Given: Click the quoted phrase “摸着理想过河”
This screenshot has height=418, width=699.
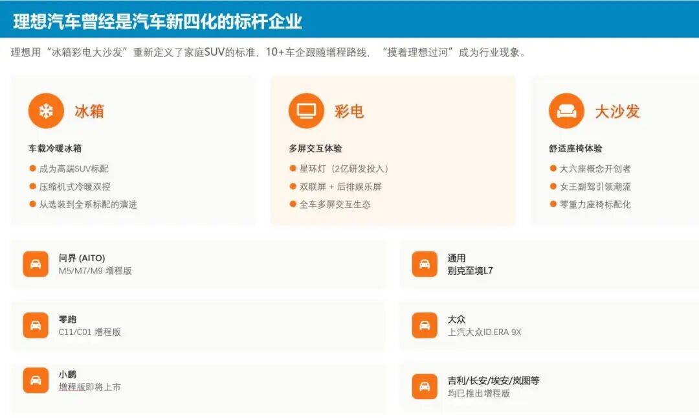Looking at the screenshot, I should coord(418,52).
